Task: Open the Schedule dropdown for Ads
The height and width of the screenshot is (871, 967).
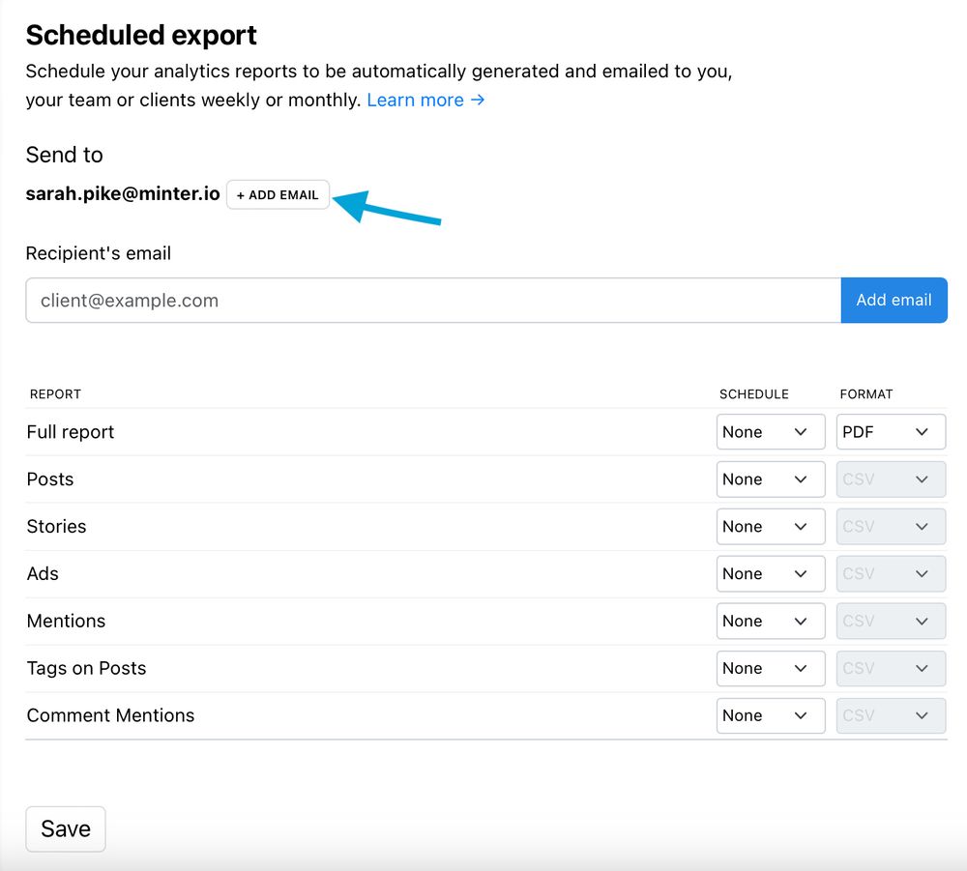Action: 770,573
